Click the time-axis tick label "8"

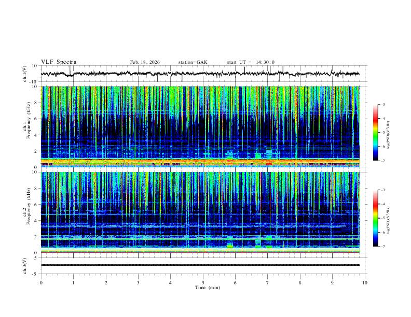click(300, 283)
